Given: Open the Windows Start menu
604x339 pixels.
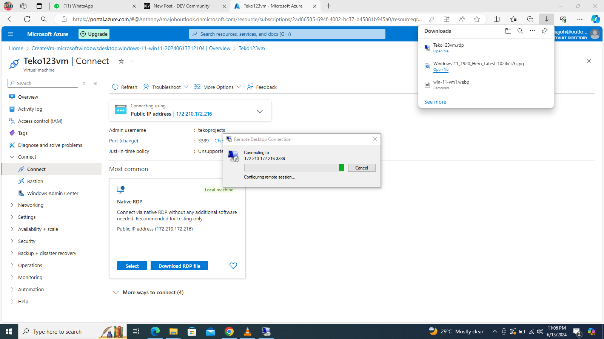Looking at the screenshot, I should (x=9, y=331).
